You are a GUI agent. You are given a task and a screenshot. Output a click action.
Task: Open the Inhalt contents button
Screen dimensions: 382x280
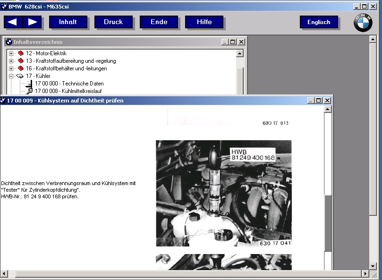coord(68,22)
